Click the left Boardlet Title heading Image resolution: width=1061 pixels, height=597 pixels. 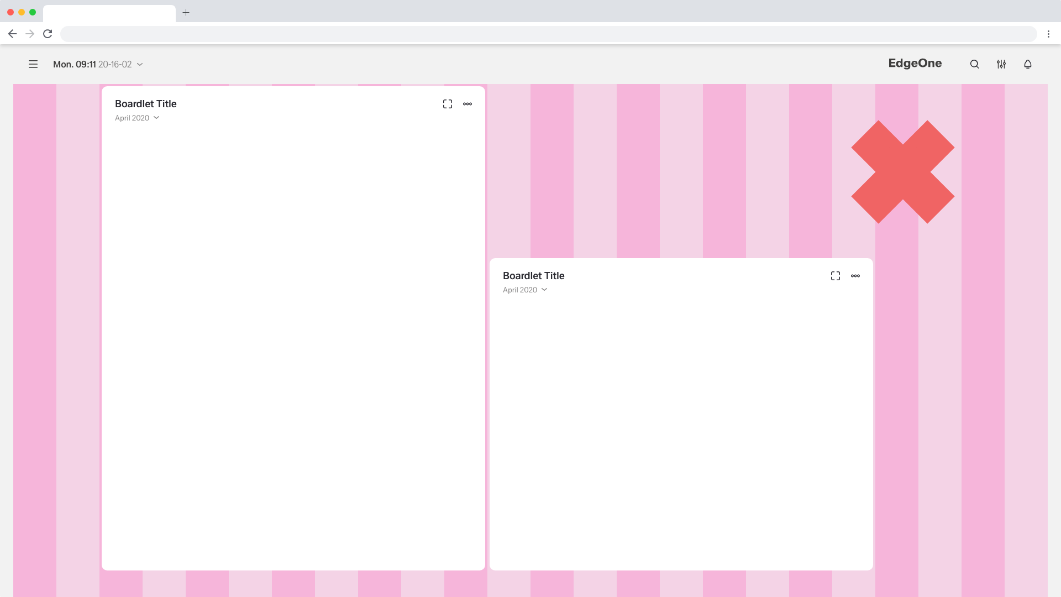tap(145, 104)
